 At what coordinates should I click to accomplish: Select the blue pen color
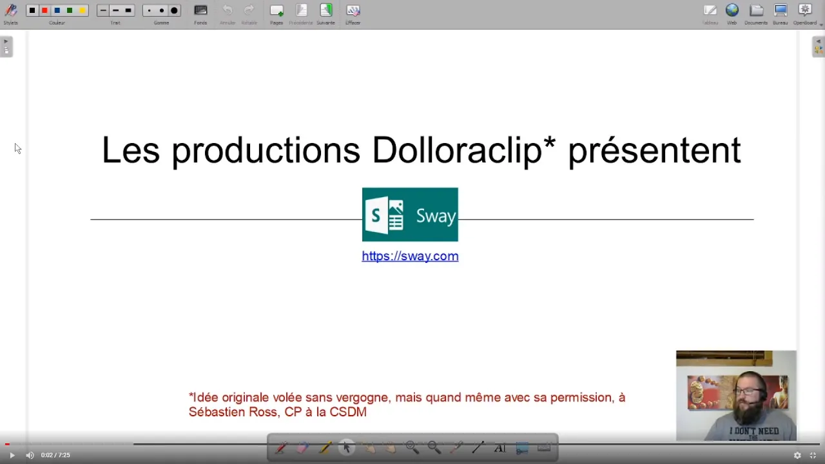tap(57, 10)
